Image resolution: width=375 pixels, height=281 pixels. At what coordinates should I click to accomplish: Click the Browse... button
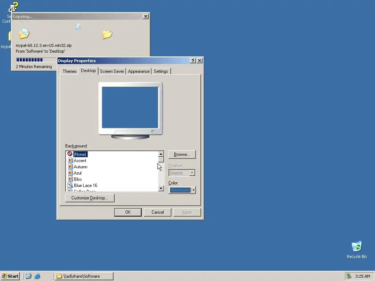[x=182, y=154]
